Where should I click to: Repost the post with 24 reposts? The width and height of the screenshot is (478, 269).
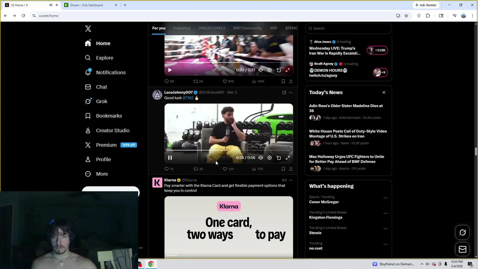[198, 81]
